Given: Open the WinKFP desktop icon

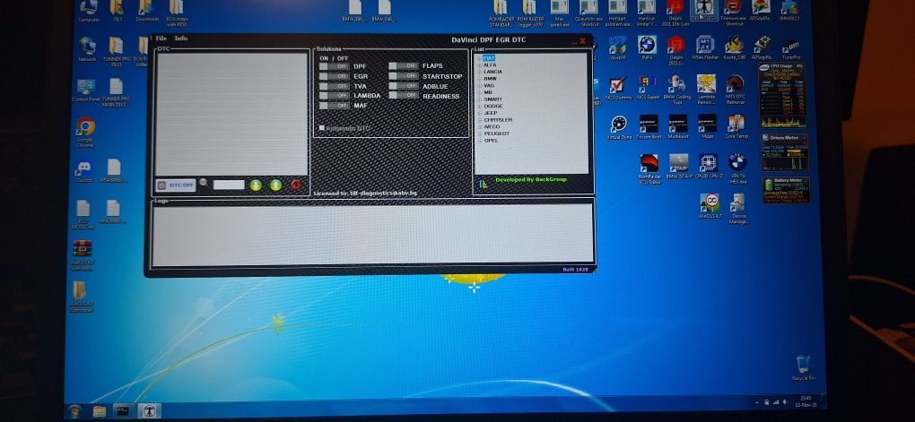Looking at the screenshot, I should point(617,47).
